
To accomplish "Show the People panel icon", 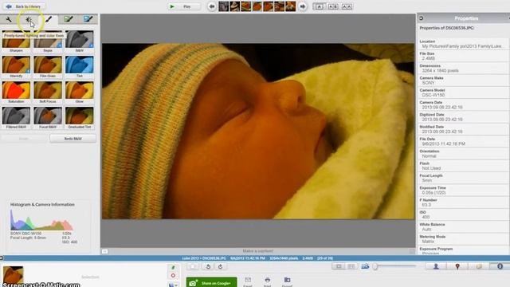I will [436, 266].
